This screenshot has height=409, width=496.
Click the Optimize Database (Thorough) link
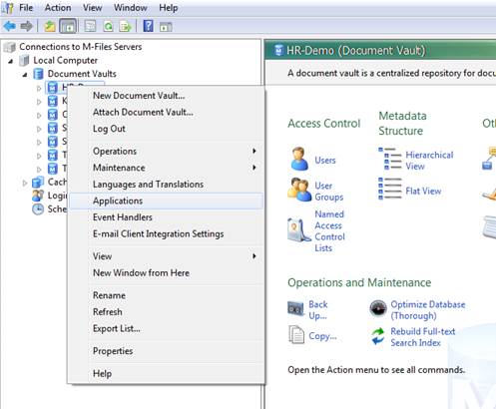click(x=428, y=310)
